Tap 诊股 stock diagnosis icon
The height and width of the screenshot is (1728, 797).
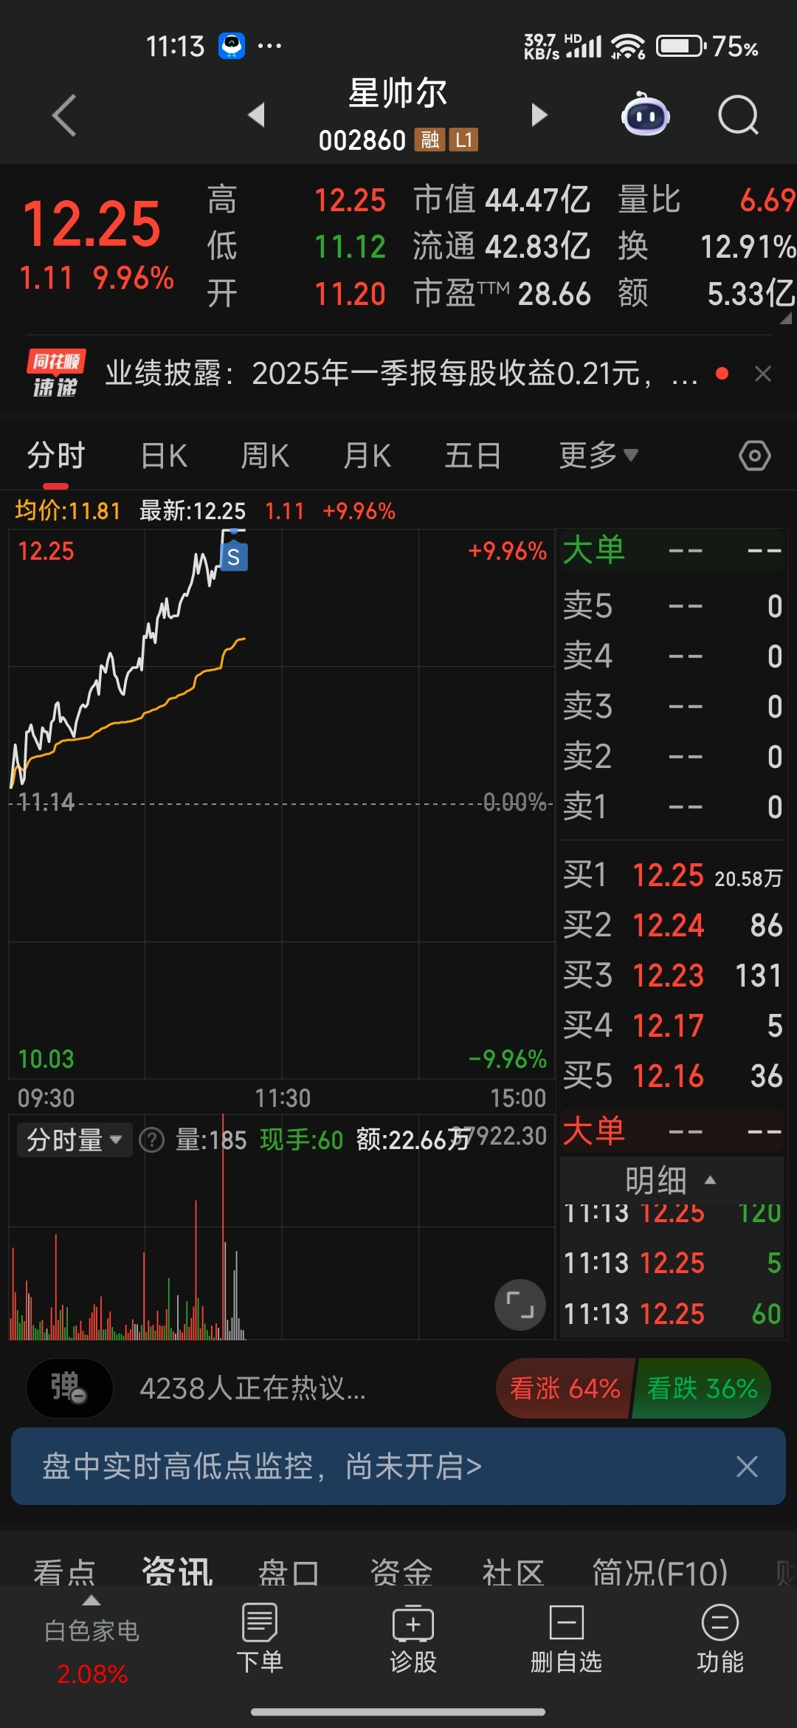413,1638
